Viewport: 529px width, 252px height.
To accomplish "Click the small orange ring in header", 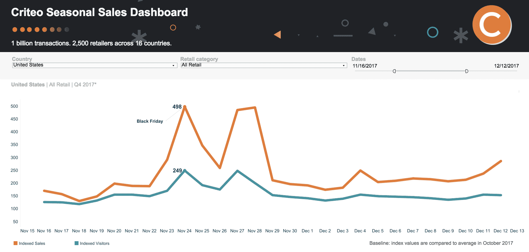I will coord(173,28).
